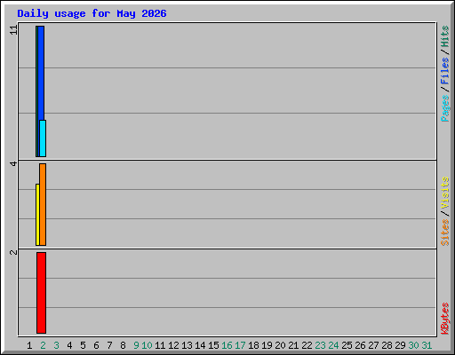Click day 7 on the x-axis

[x=109, y=345]
